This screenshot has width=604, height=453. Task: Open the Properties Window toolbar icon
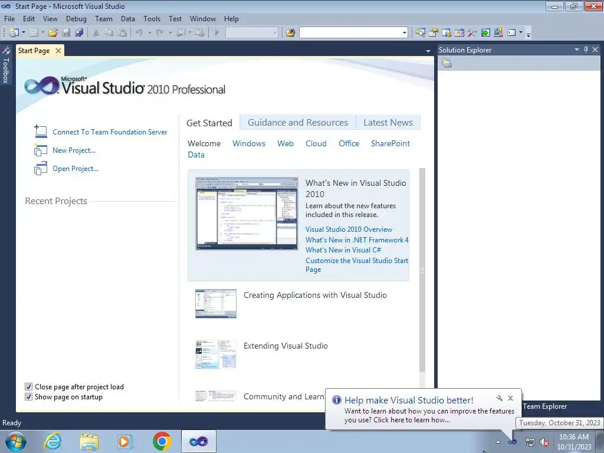click(x=434, y=33)
